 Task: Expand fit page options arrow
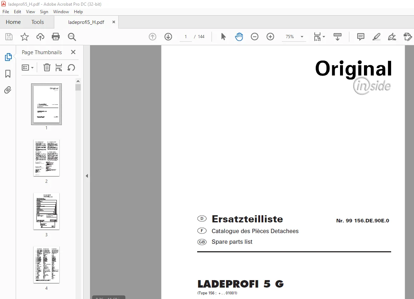[324, 37]
